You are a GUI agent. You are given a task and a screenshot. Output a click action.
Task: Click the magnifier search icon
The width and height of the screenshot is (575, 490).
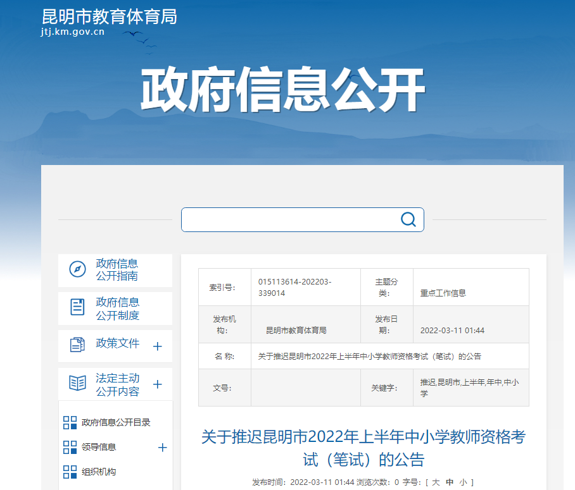(x=408, y=219)
